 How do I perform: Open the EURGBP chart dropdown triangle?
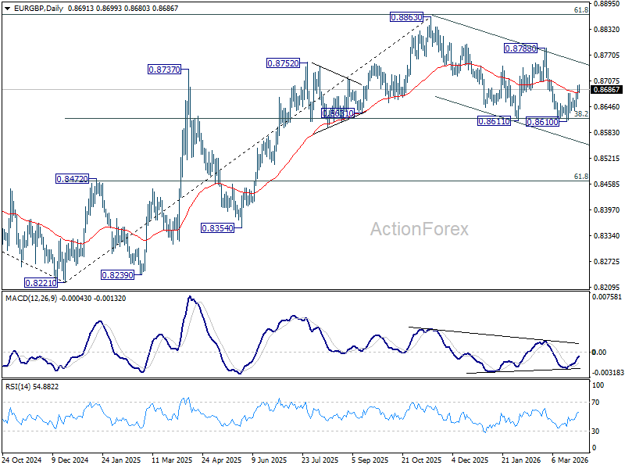pyautogui.click(x=7, y=9)
